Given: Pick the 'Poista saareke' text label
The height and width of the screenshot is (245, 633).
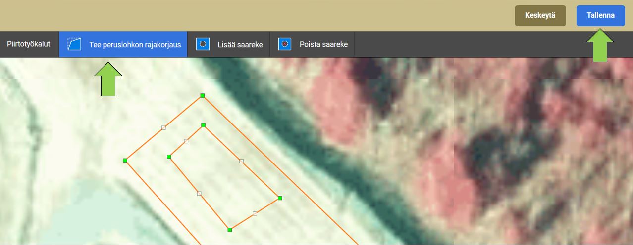Looking at the screenshot, I should click(323, 45).
